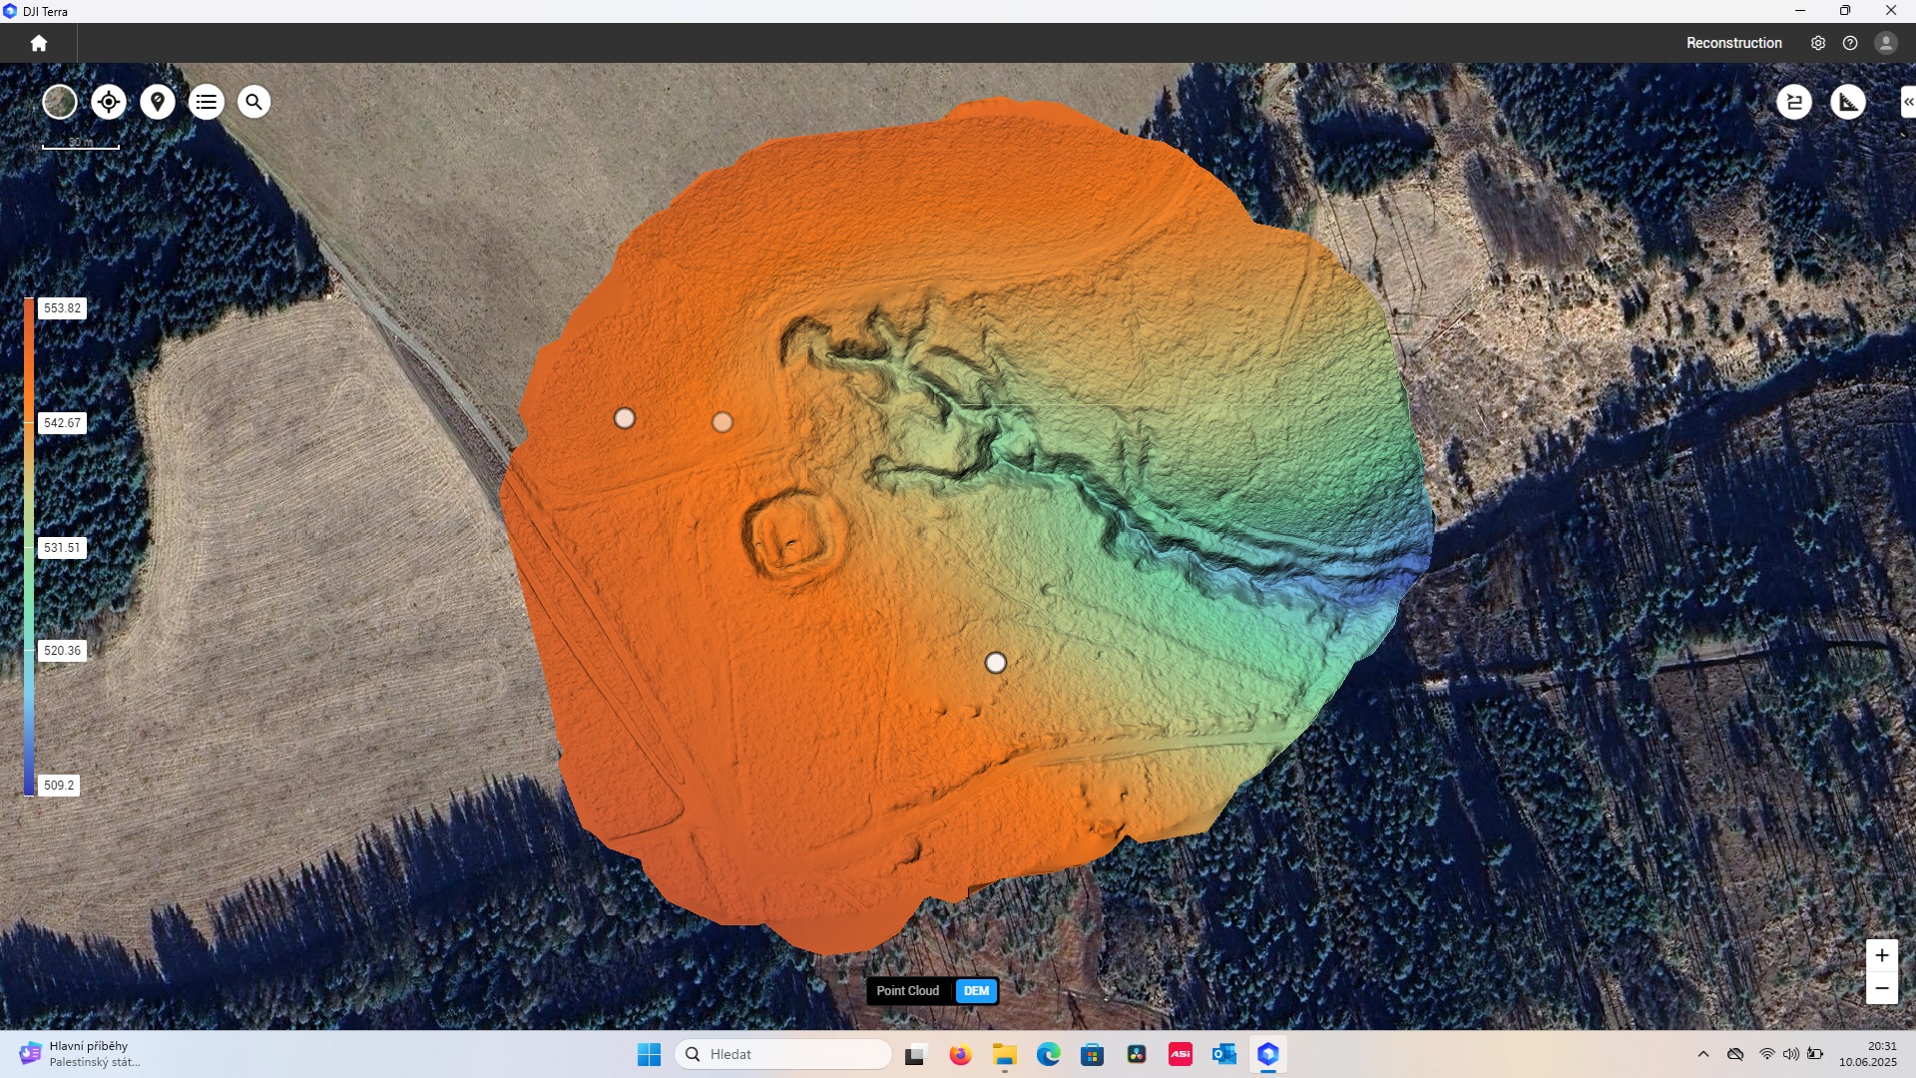Click the magnifier search icon on map
1916x1078 pixels.
254,102
